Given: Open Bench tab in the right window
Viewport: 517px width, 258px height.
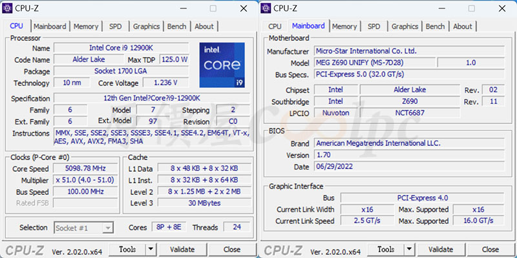Looking at the screenshot, I should click(x=435, y=26).
